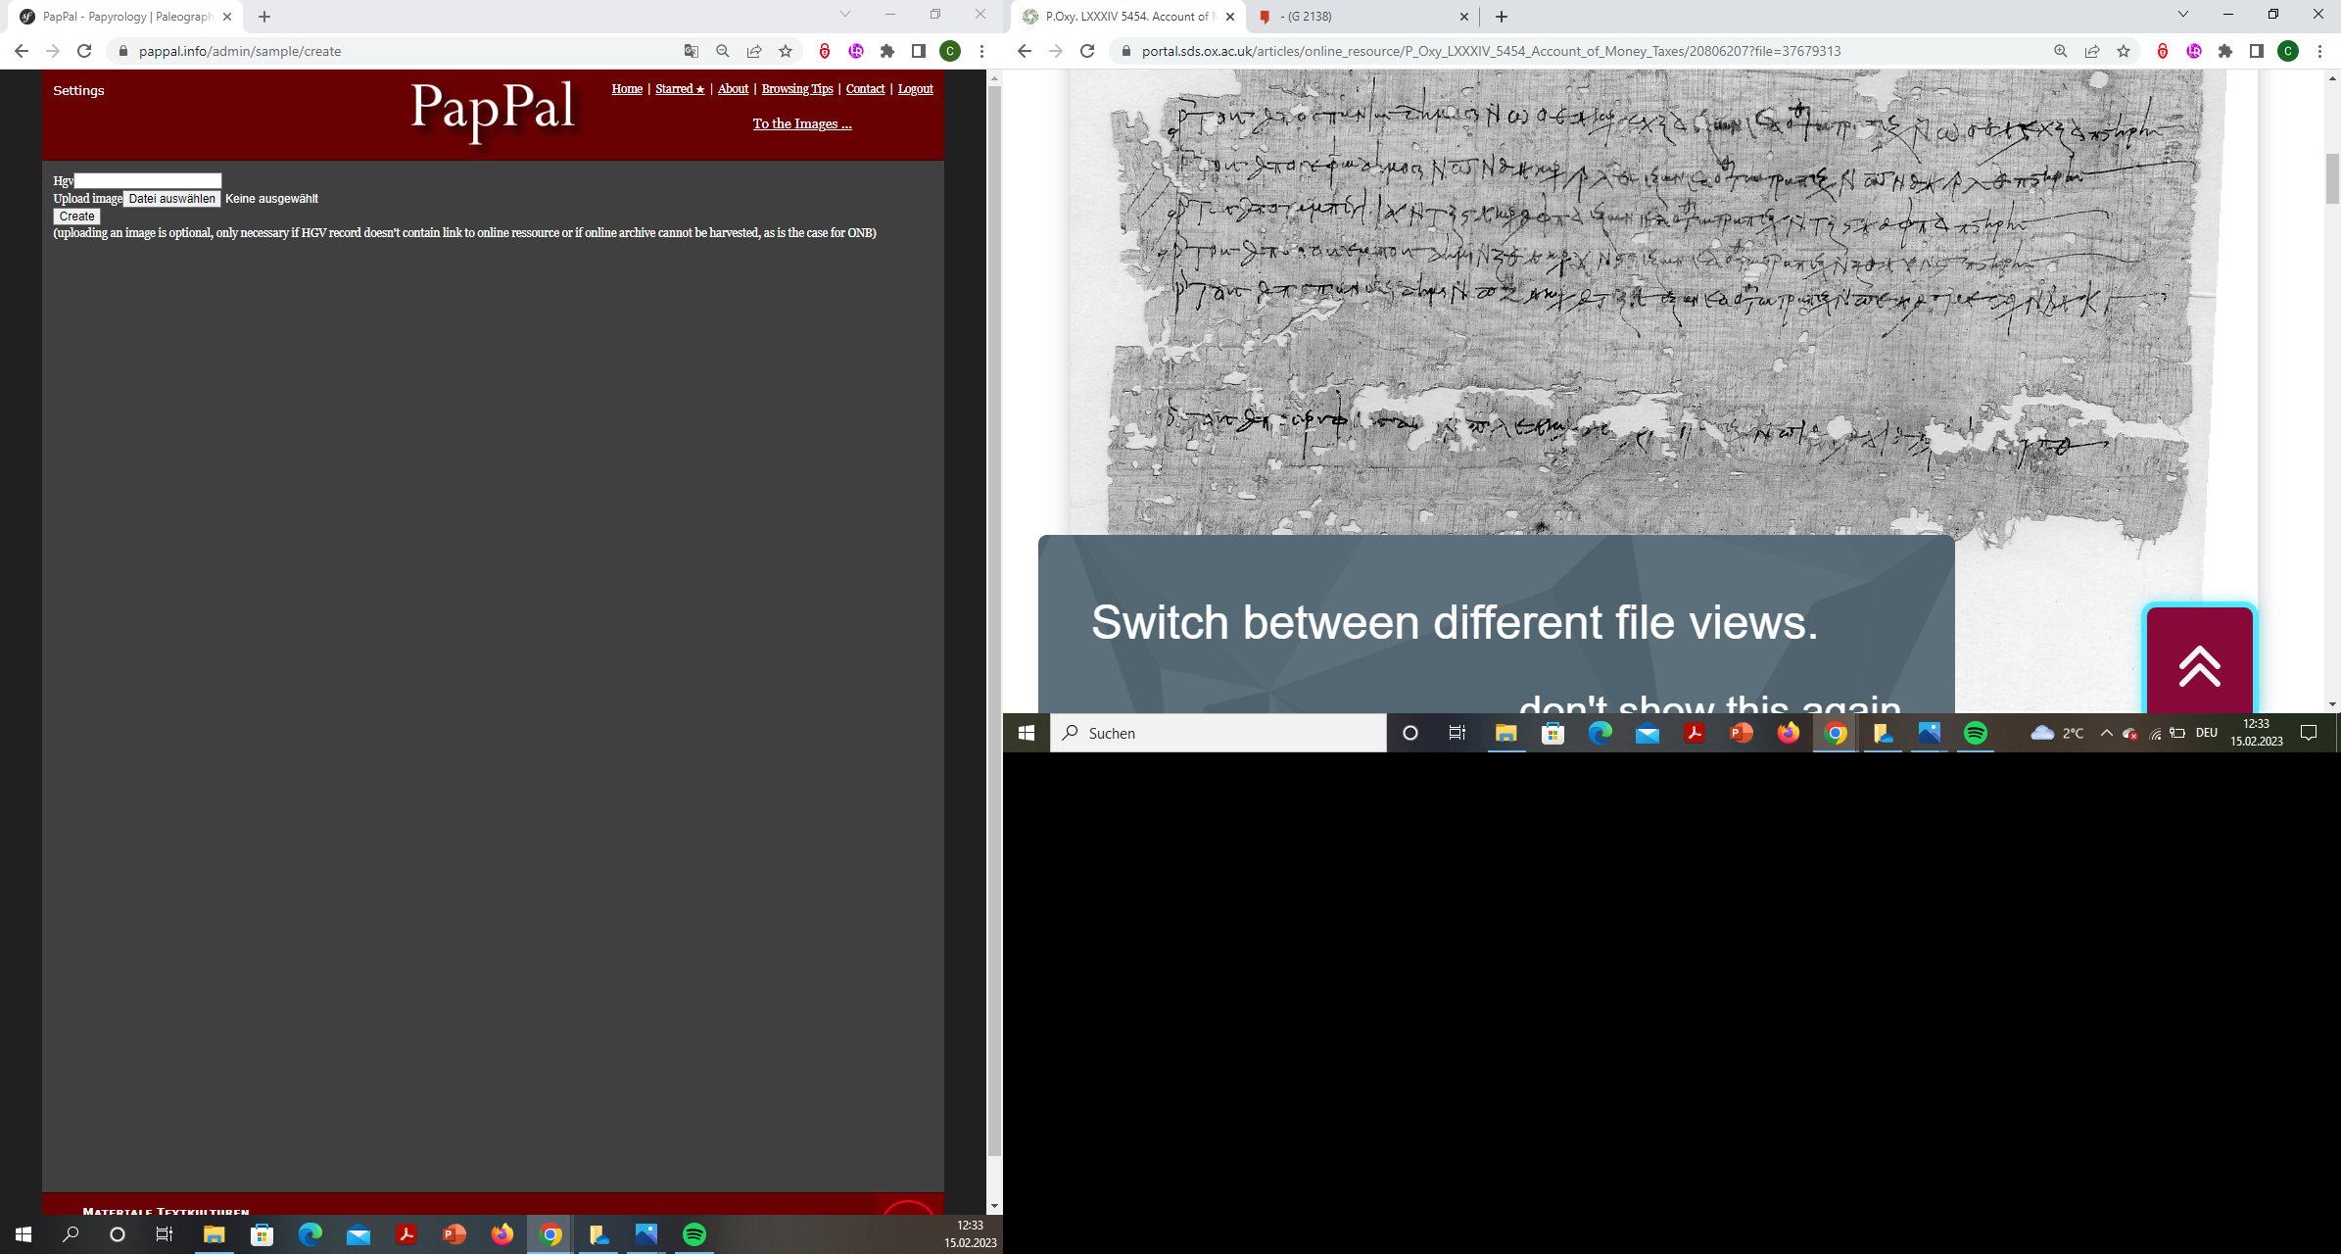The height and width of the screenshot is (1254, 2341).
Task: Open Adobe Acrobat from bottom-left taskbar
Action: click(406, 1234)
